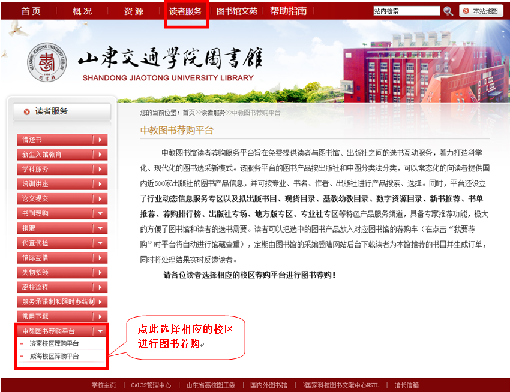Expand the 常用下载 arrow
This screenshot has height=392, width=510.
pos(100,316)
